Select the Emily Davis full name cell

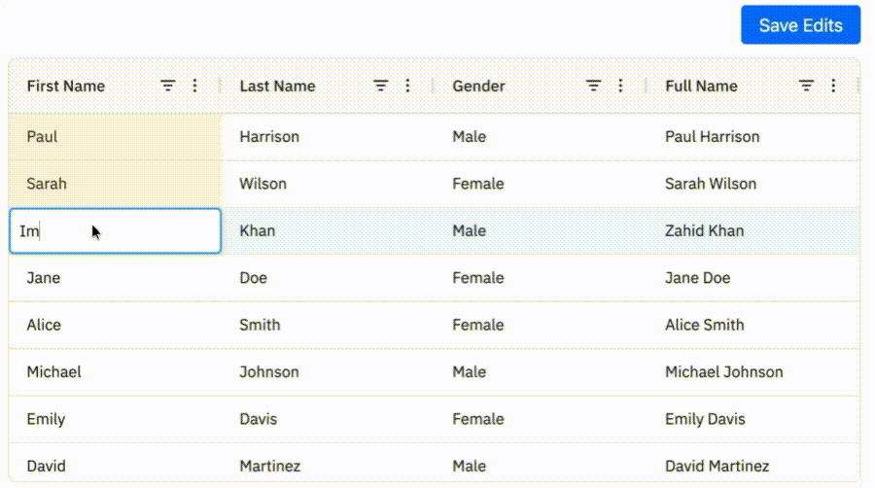click(x=753, y=419)
